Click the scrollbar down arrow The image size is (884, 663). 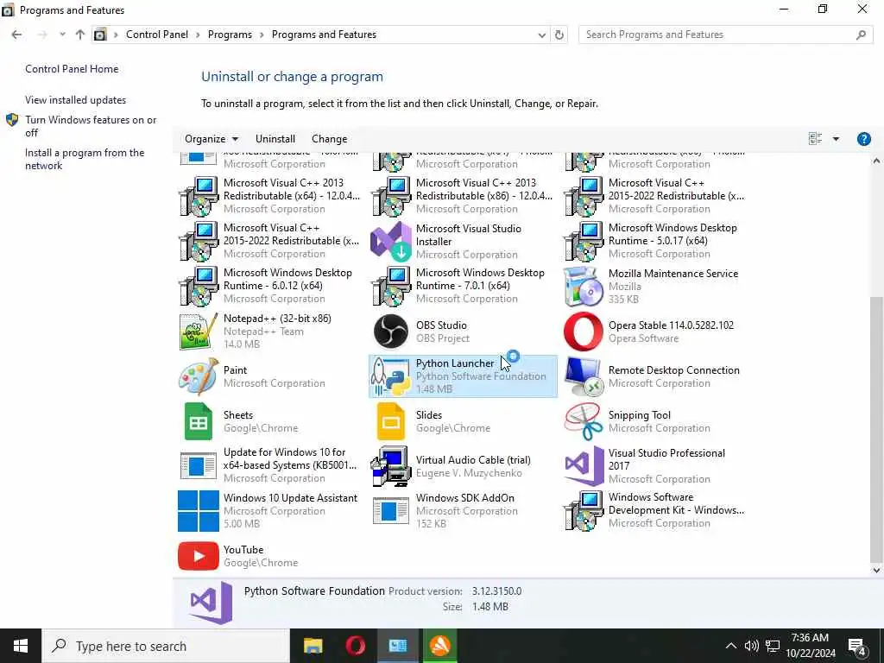click(x=876, y=570)
